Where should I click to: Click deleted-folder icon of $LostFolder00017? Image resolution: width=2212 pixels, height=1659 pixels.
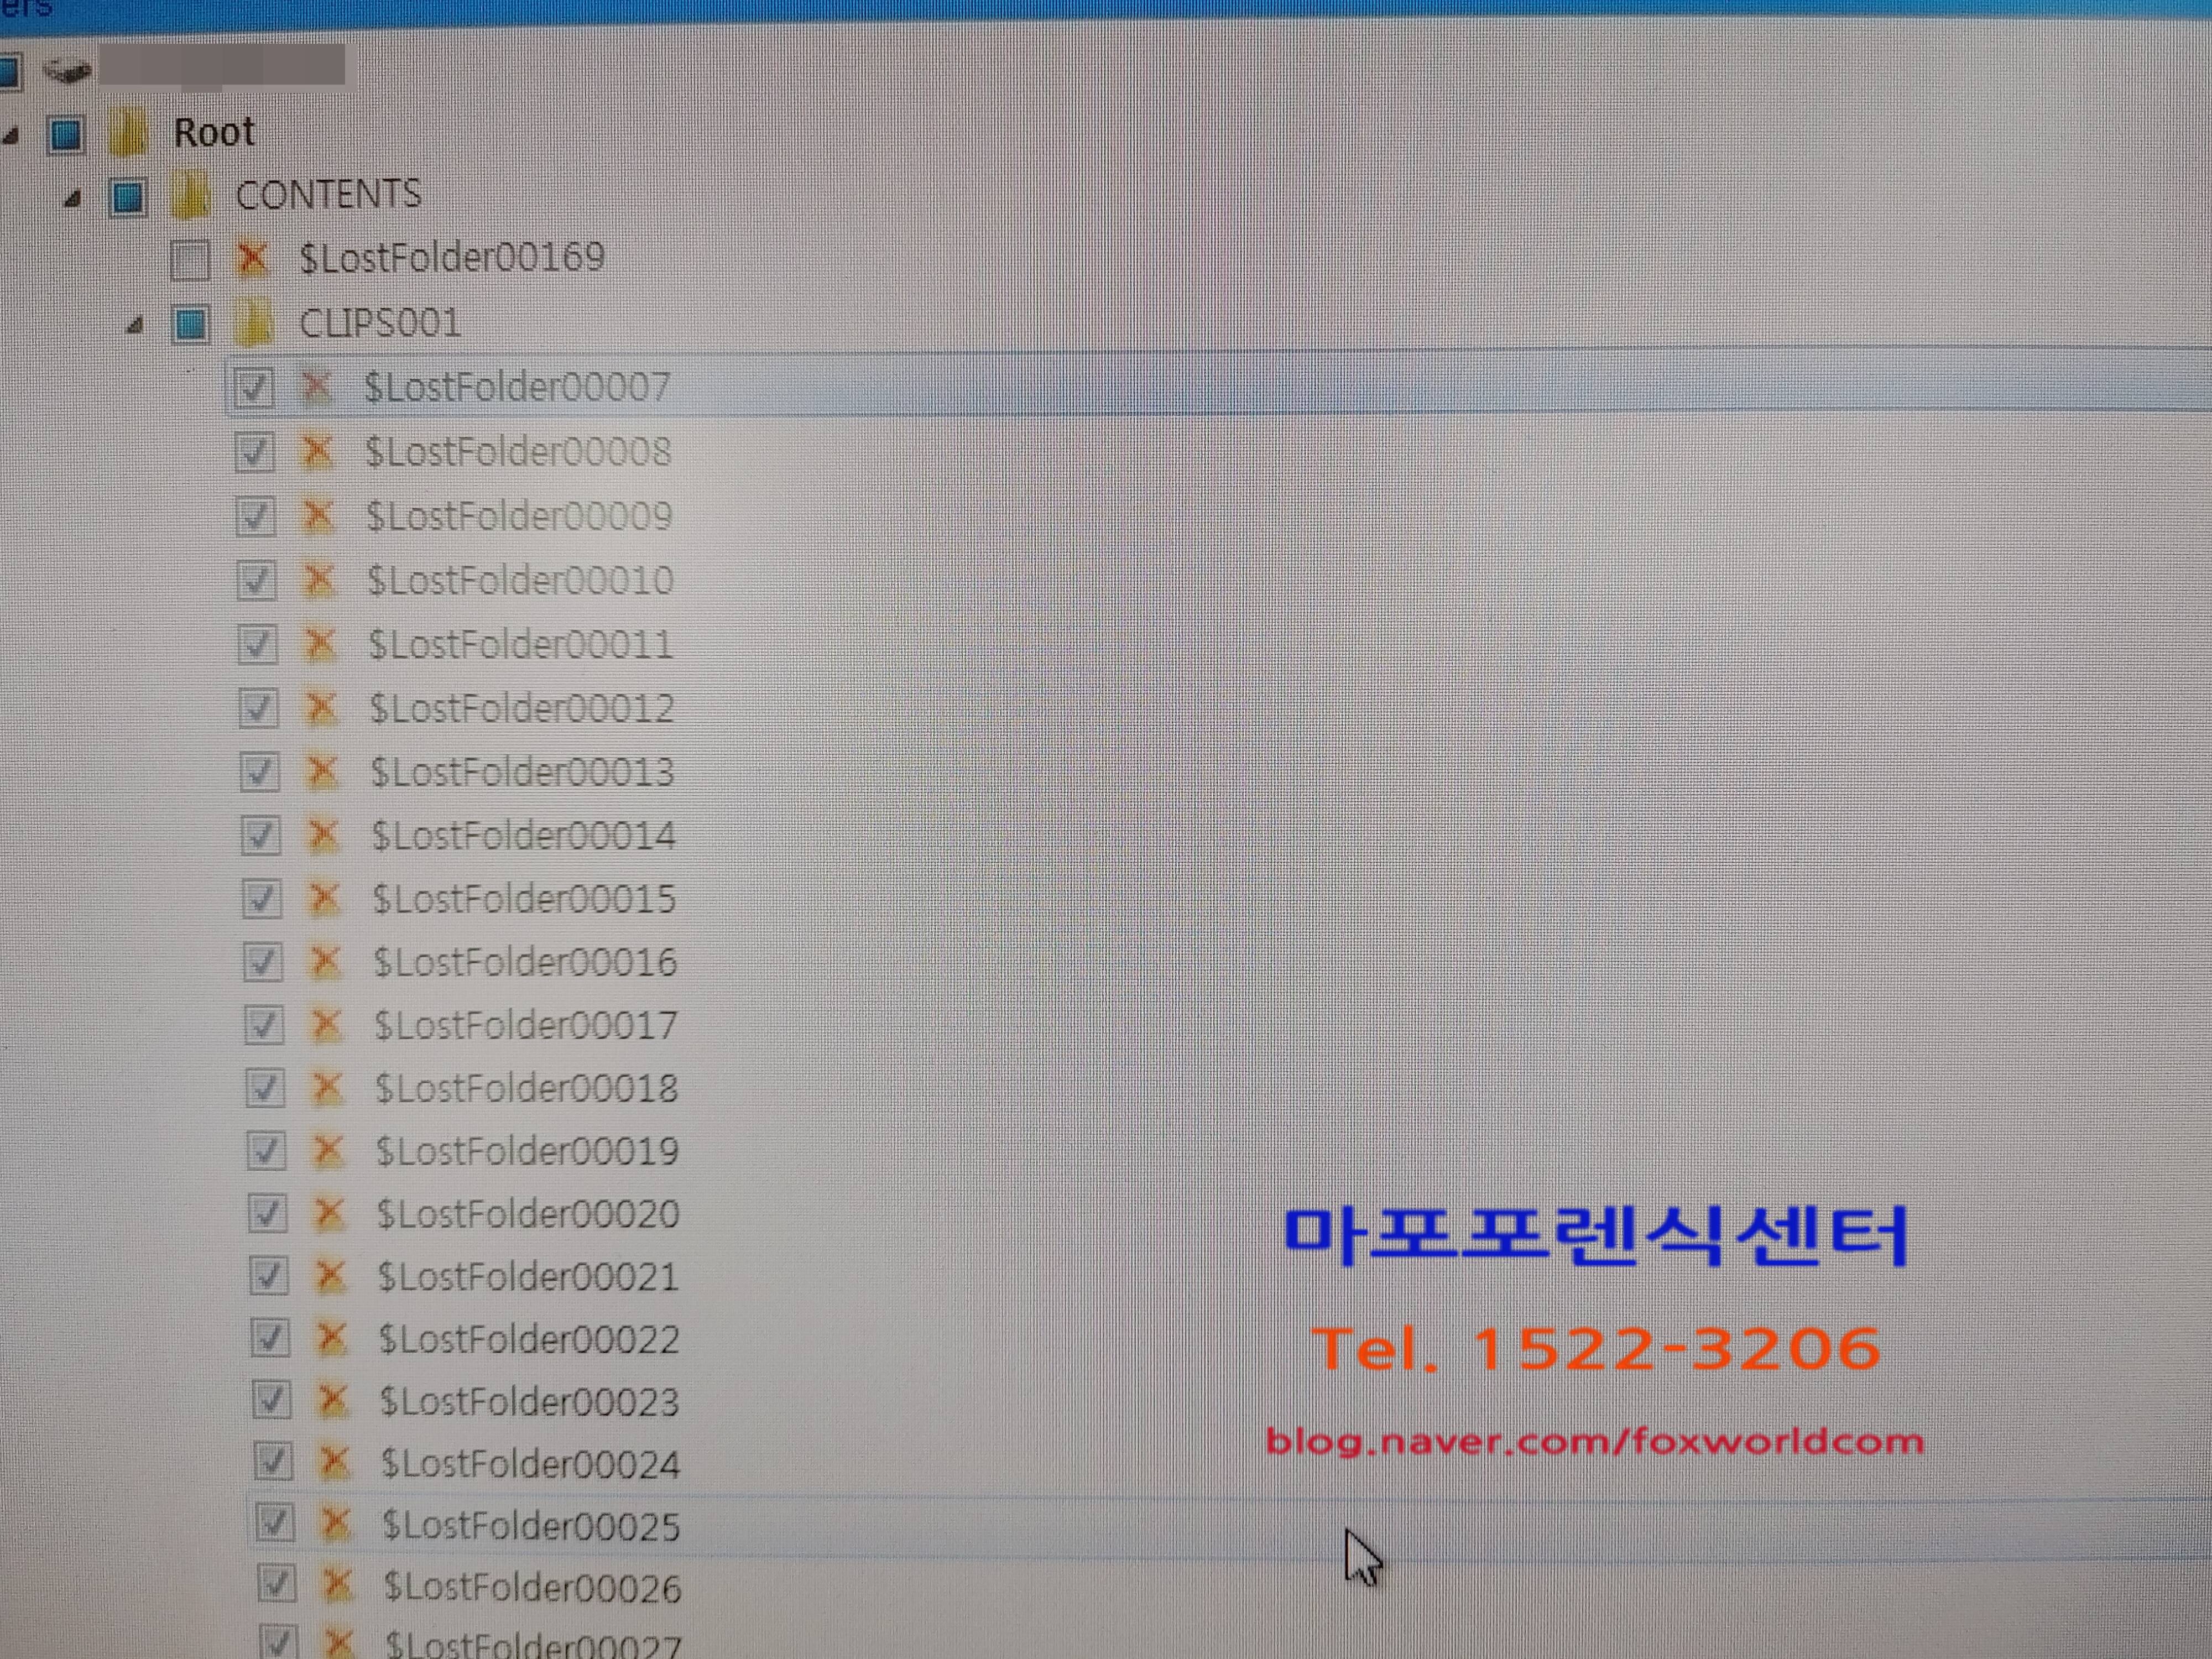pos(326,1025)
